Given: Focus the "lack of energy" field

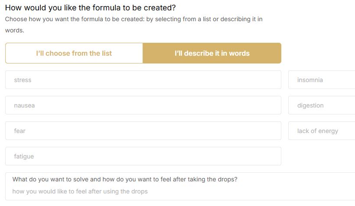Looking at the screenshot, I should tap(322, 131).
